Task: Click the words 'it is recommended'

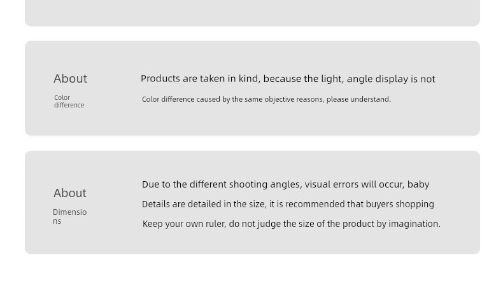Action: click(x=307, y=204)
